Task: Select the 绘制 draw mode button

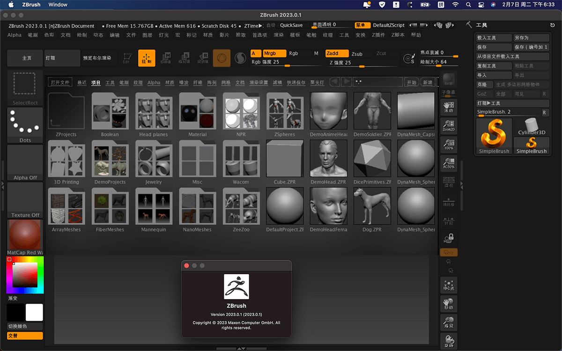Action: point(147,58)
